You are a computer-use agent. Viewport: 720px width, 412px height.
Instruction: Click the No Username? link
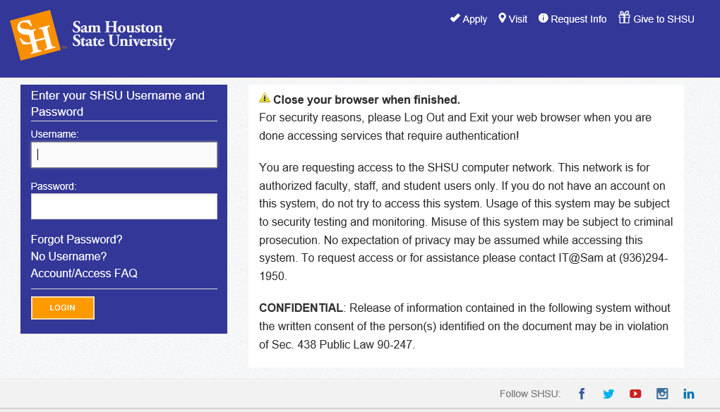(69, 257)
